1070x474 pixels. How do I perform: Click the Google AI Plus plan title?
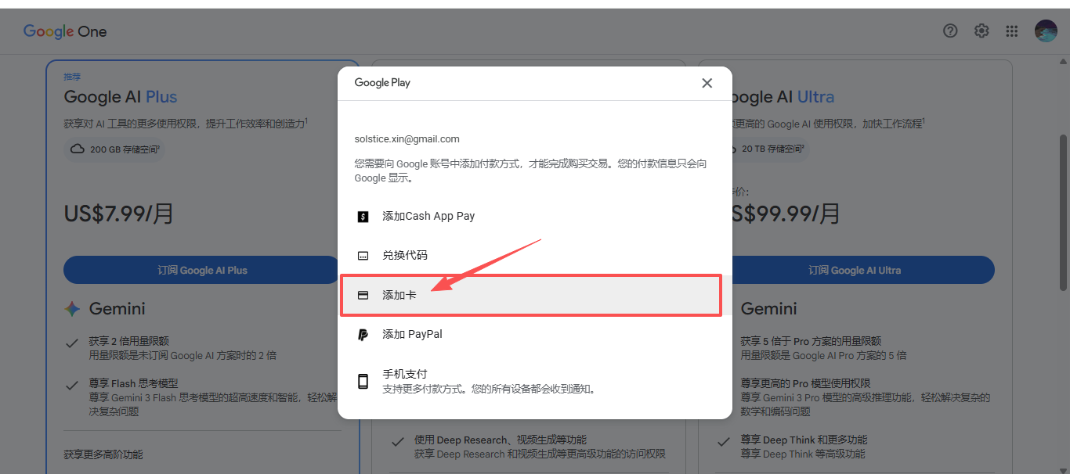[x=121, y=97]
